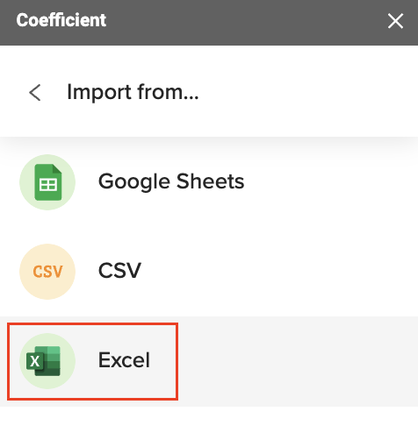This screenshot has height=447, width=418.
Task: Click the Excel X letter badge
Action: pyautogui.click(x=35, y=361)
